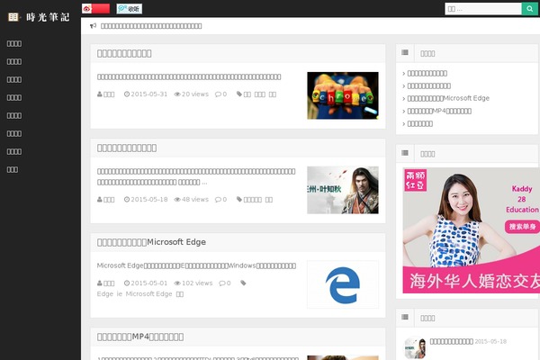The width and height of the screenshot is (540, 360).
Task: Open the game warrior character thumbnail
Action: tap(343, 190)
